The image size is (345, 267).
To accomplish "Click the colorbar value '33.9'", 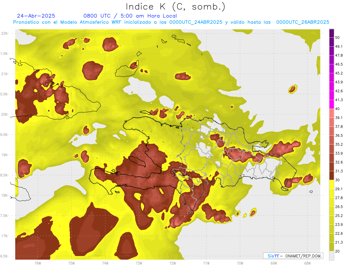I will [339, 153].
